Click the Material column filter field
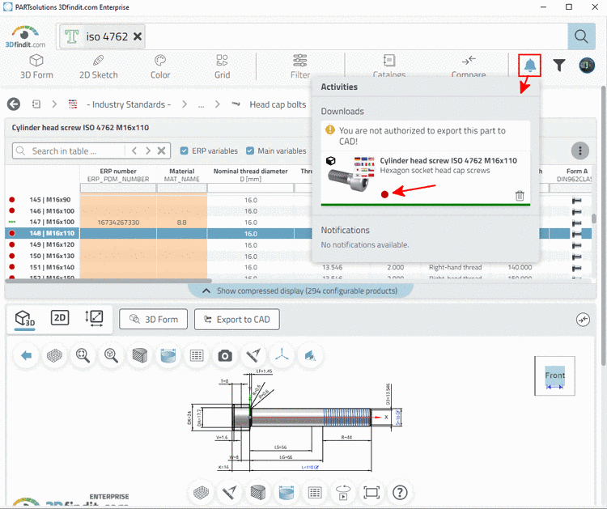607x509 pixels. coord(181,188)
